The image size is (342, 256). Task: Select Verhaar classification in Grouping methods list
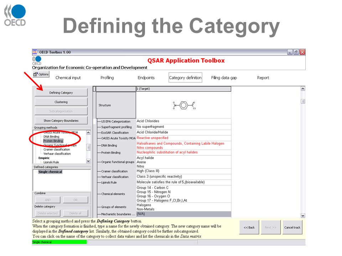(57, 154)
